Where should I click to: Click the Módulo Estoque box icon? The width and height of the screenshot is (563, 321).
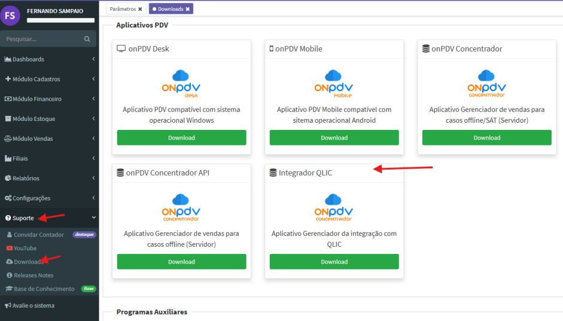(x=8, y=119)
